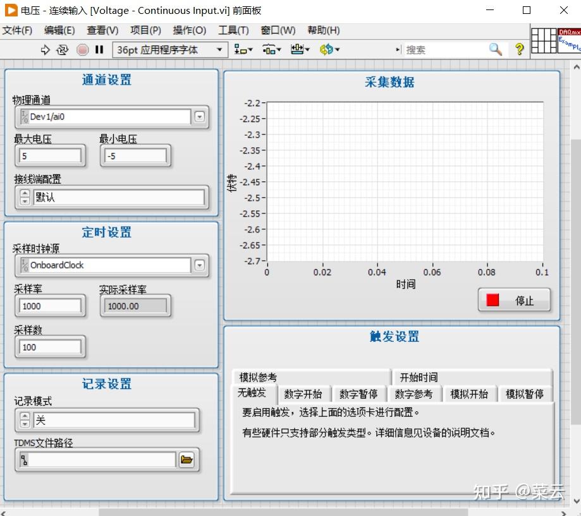Switch to the 模拟开始 tab
The image size is (581, 516).
(x=469, y=394)
